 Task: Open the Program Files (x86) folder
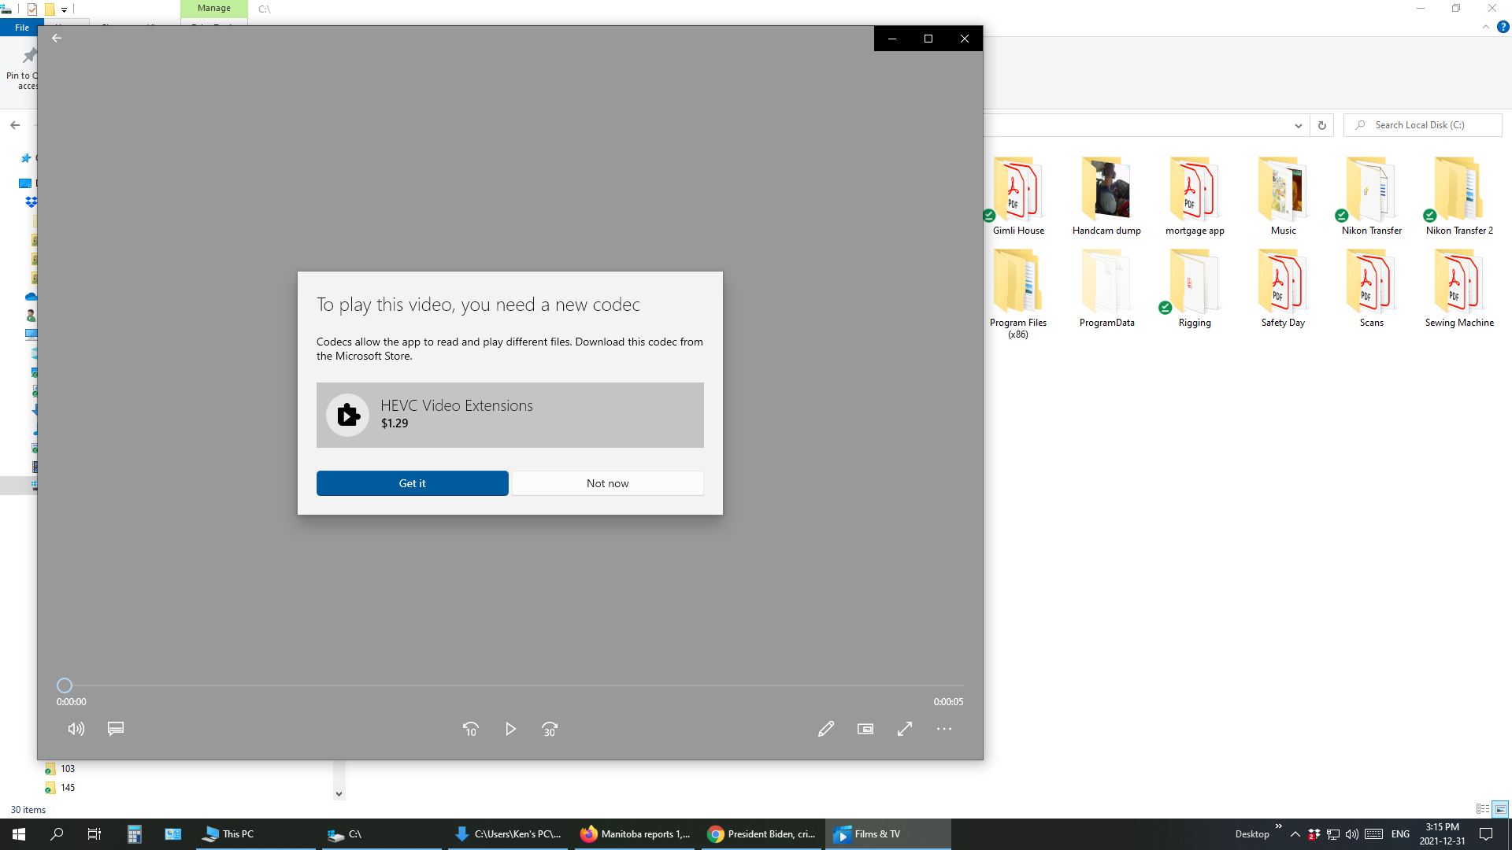click(1018, 293)
